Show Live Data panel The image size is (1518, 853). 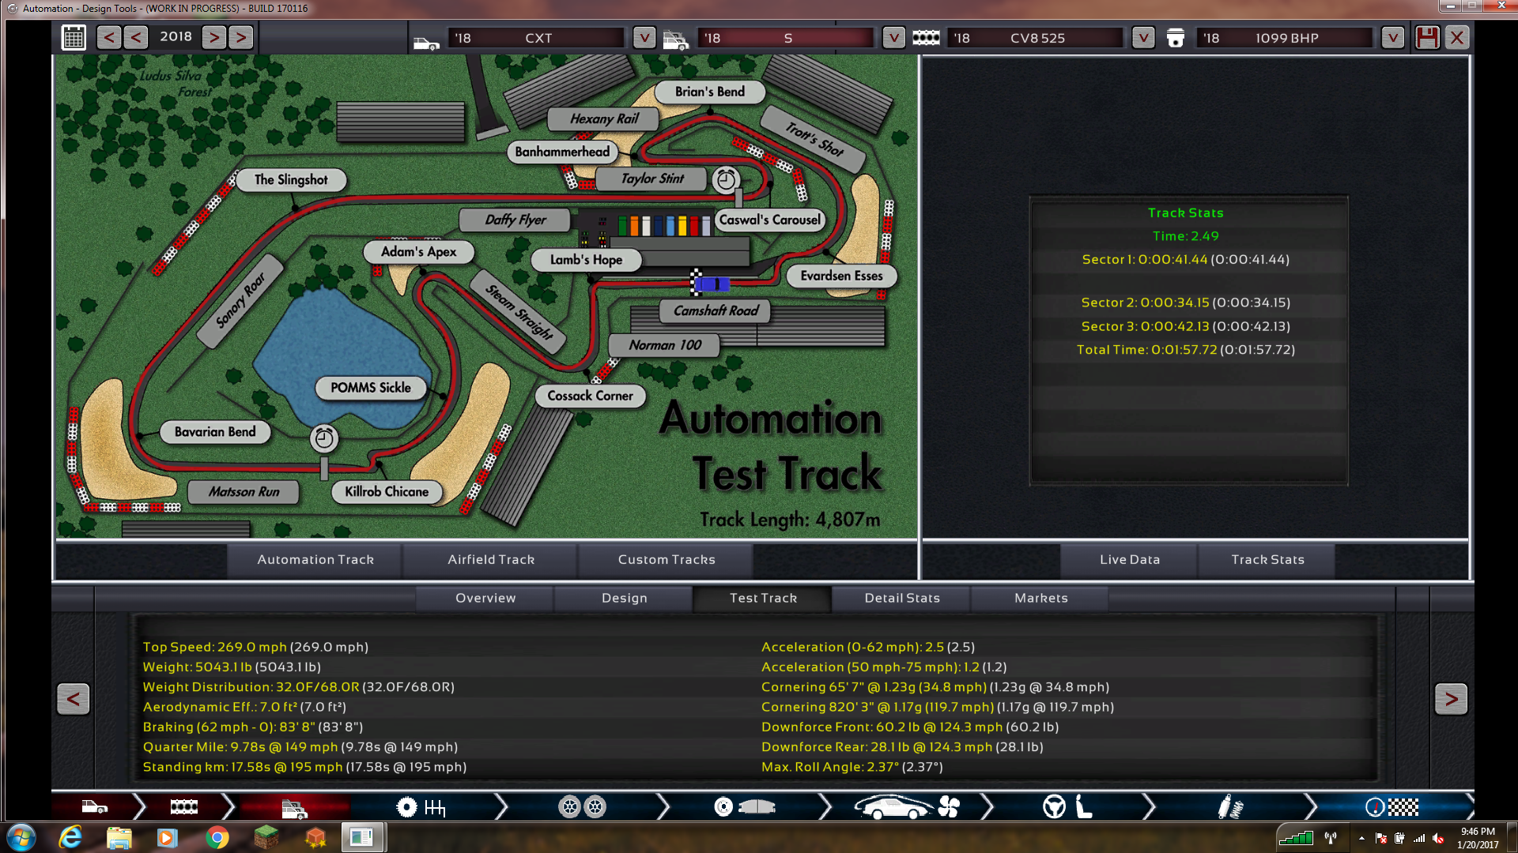[1130, 559]
